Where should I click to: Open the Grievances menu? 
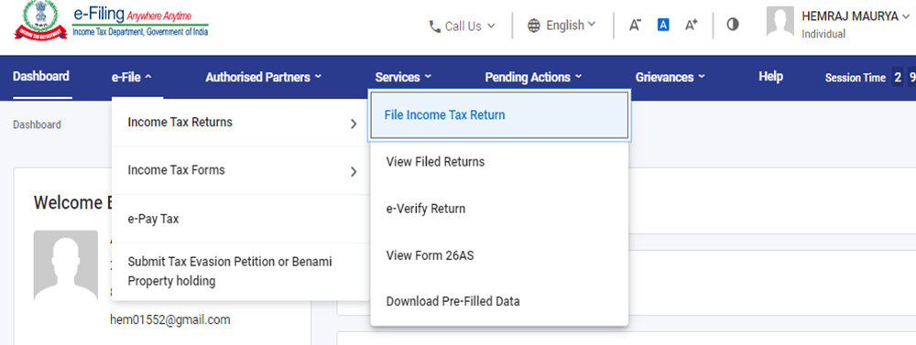671,77
